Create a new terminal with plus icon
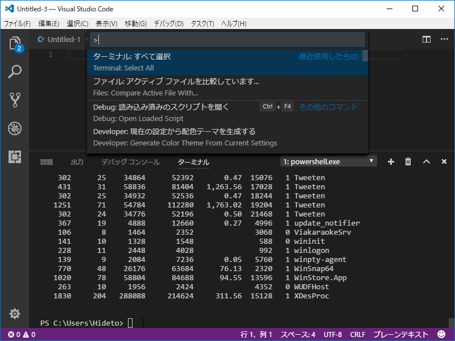 pyautogui.click(x=391, y=161)
